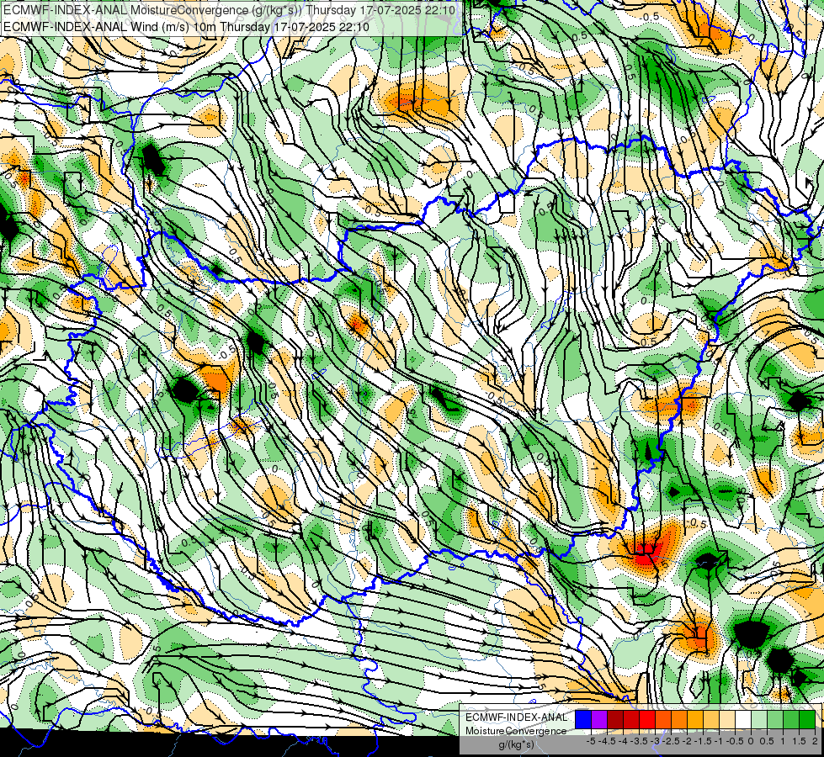Click the light green swatch between 0.5 and 1
Screen dimensions: 824x757
click(775, 719)
